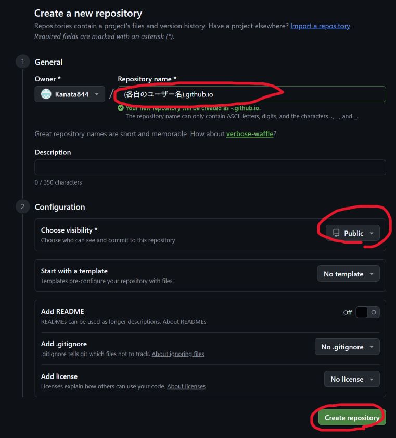Open the About READMEs link
The height and width of the screenshot is (438, 396).
click(184, 322)
